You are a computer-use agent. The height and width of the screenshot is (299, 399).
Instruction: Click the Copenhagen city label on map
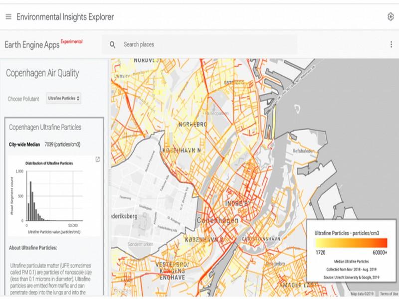(x=218, y=220)
